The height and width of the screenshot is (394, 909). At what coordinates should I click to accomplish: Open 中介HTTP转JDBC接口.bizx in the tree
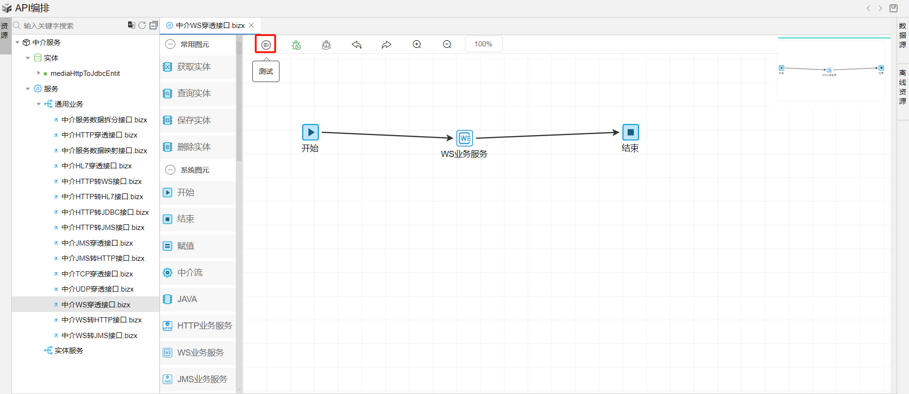point(105,212)
